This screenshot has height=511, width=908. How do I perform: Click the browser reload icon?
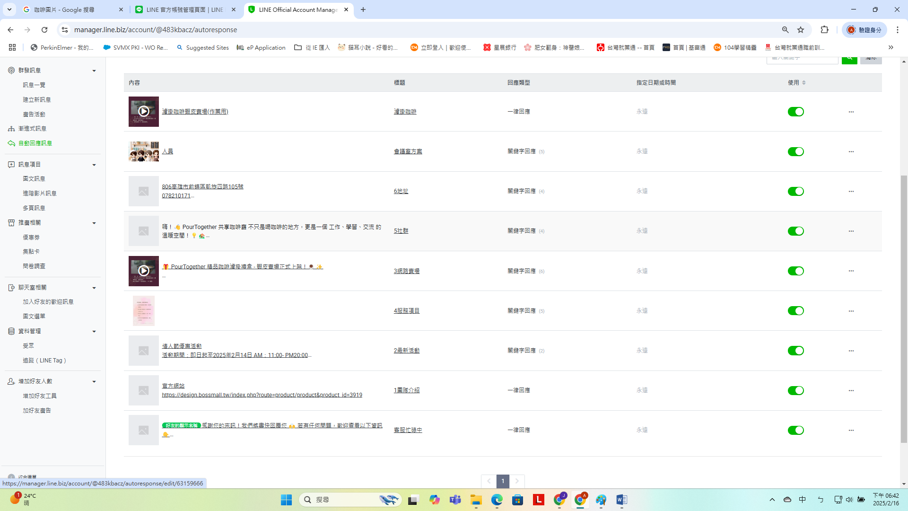click(44, 30)
